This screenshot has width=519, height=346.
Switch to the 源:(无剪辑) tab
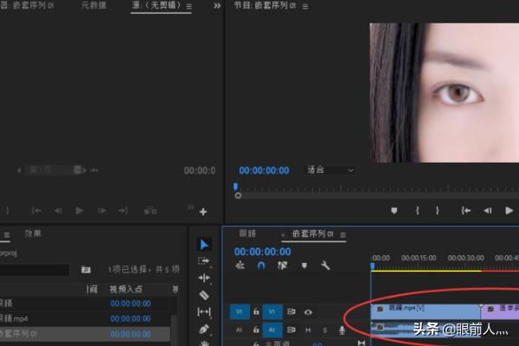click(157, 5)
